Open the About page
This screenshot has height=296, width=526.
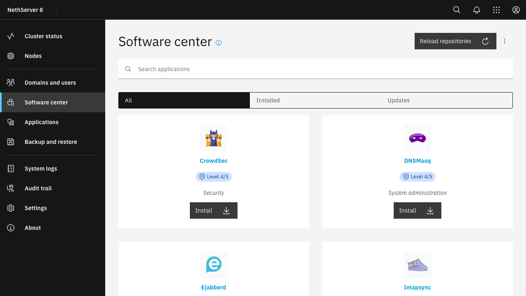pos(53,228)
